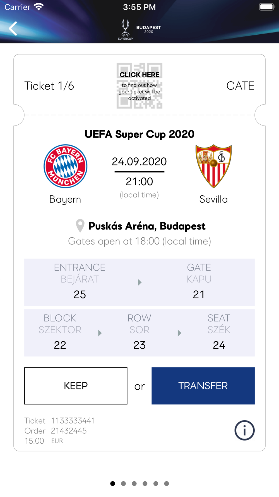Viewport: 279px width, 497px height.
Task: Tap the arrow between Entrance and Gate
Action: coord(140,282)
